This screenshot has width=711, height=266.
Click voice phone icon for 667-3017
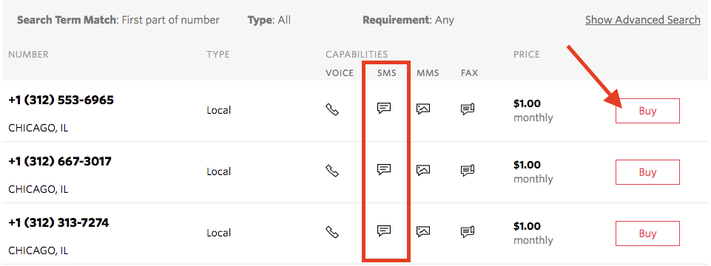[x=332, y=171]
